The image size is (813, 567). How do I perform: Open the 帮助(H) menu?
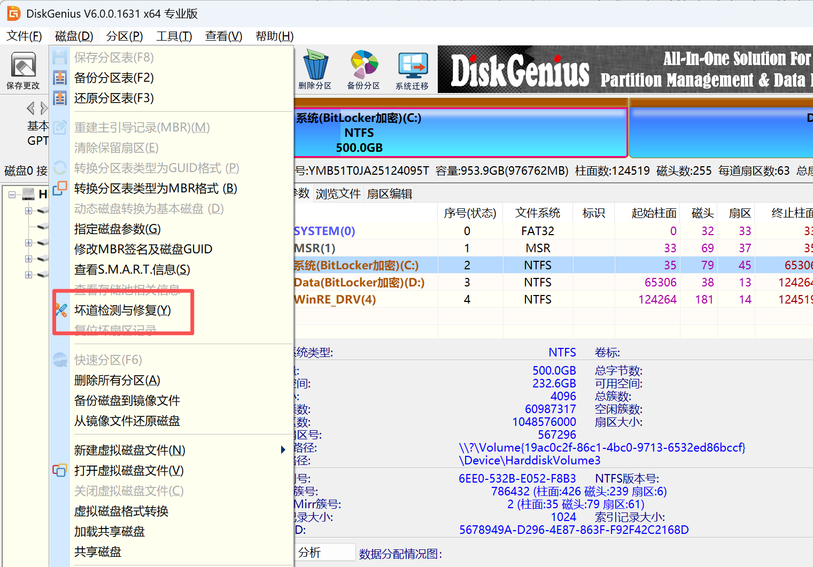click(275, 36)
